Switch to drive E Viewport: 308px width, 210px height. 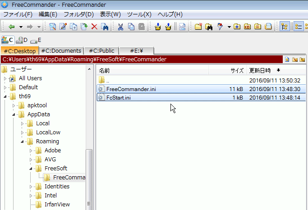[36, 41]
